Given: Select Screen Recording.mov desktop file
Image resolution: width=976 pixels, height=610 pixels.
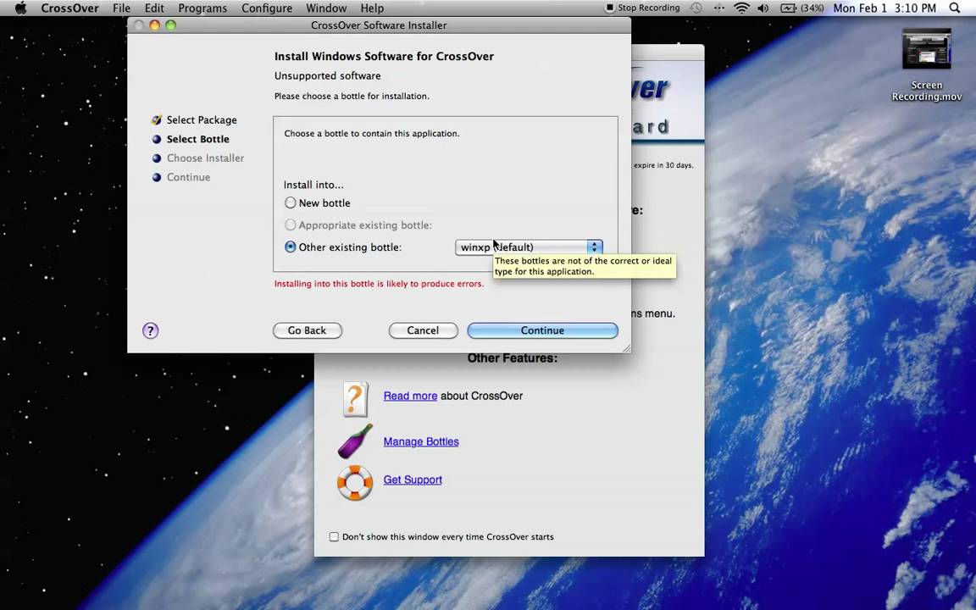Looking at the screenshot, I should click(x=927, y=65).
